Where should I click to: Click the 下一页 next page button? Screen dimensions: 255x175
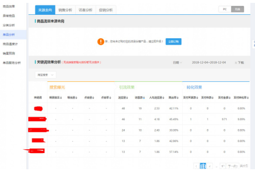[233, 166]
